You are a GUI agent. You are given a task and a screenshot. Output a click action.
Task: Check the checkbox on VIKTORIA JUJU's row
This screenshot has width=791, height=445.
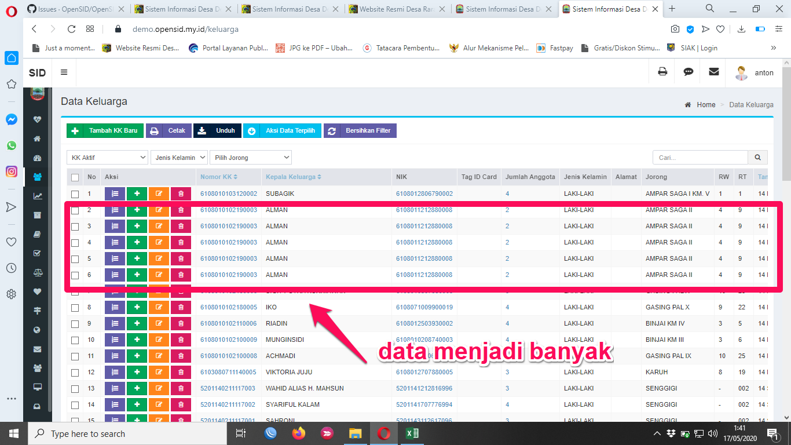75,372
